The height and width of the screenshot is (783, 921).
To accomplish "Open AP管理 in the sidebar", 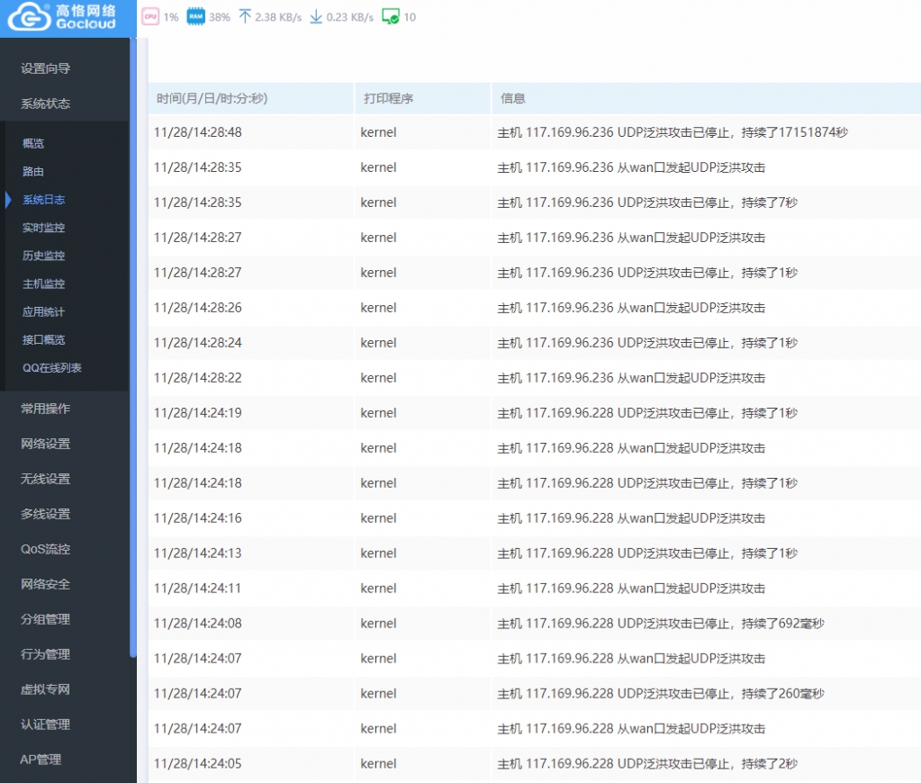I will click(x=41, y=760).
